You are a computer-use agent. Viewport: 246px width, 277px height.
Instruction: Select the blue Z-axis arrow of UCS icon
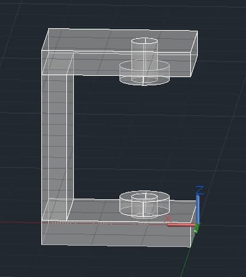[x=197, y=209]
